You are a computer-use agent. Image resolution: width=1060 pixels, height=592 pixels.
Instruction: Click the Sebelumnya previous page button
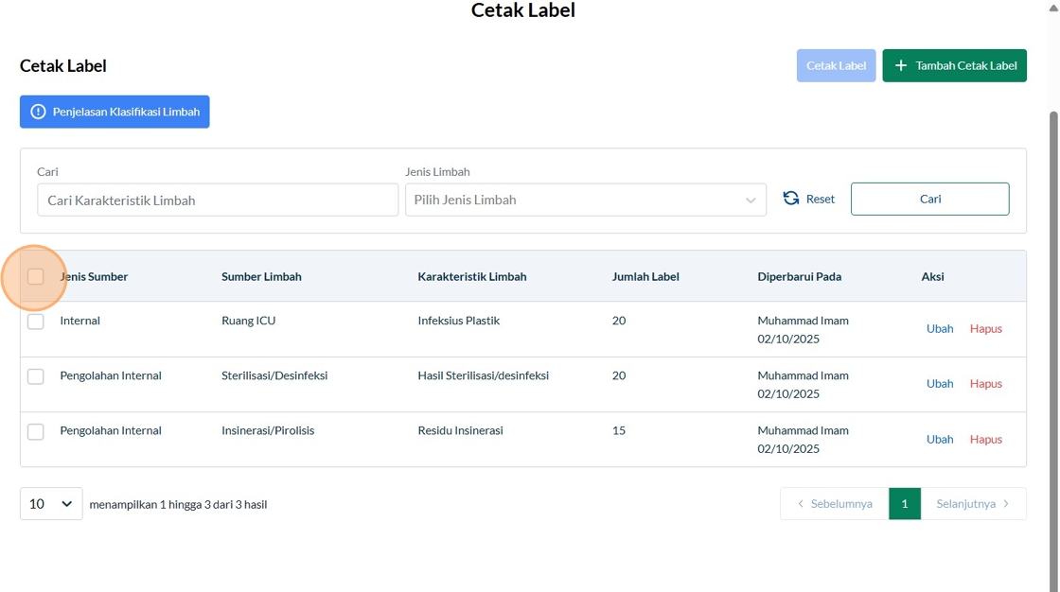834,504
